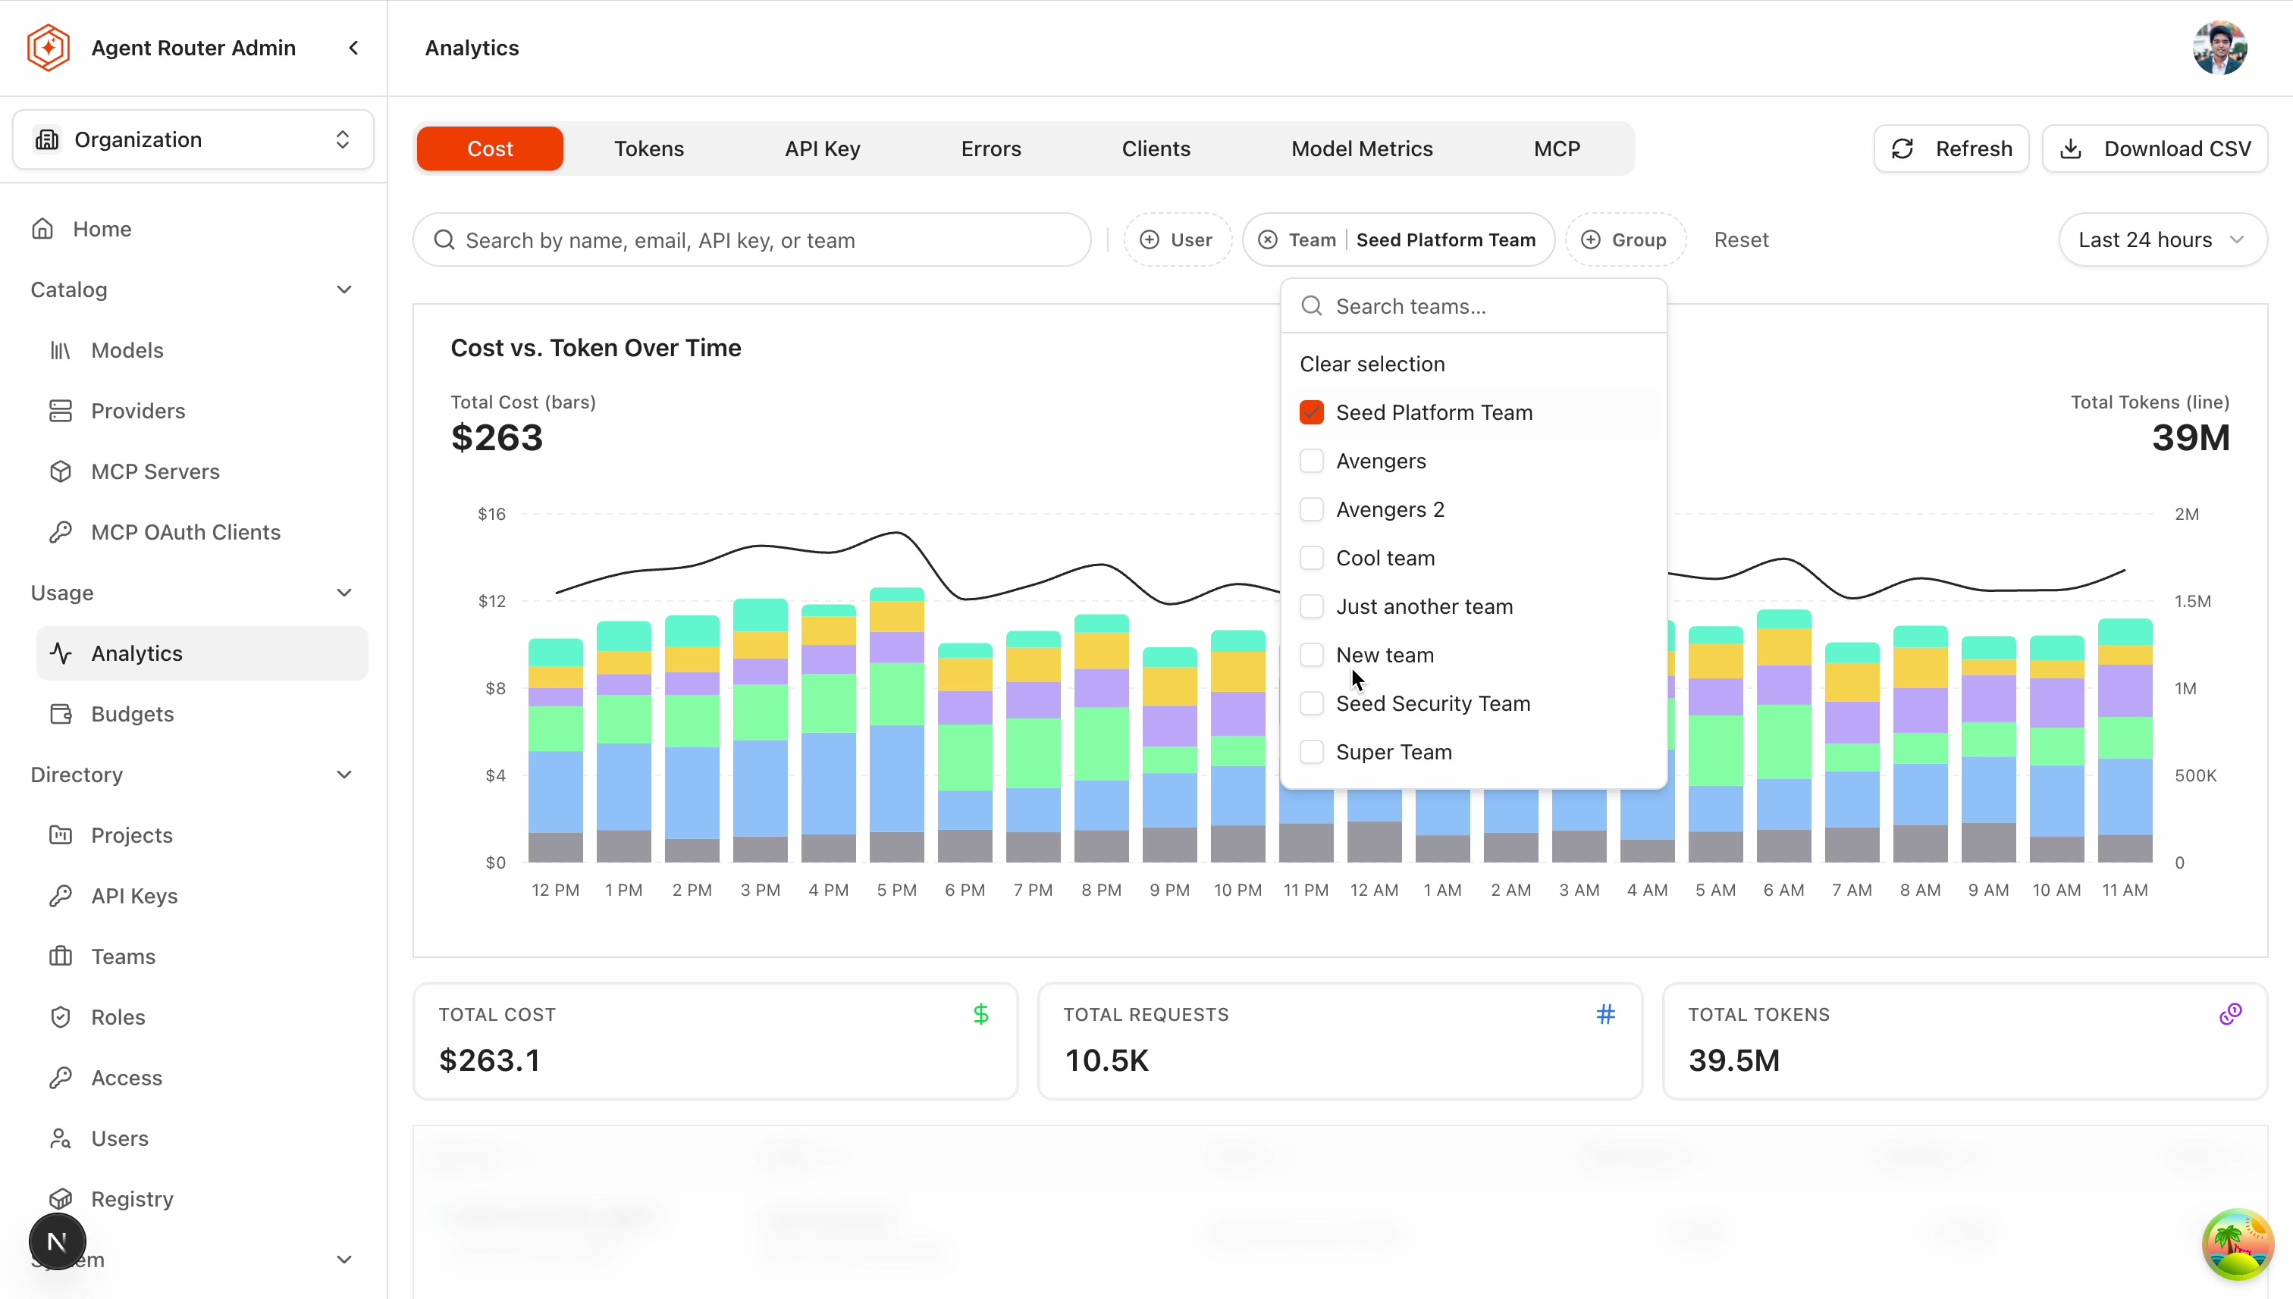Focus the main search by name field

[751, 240]
